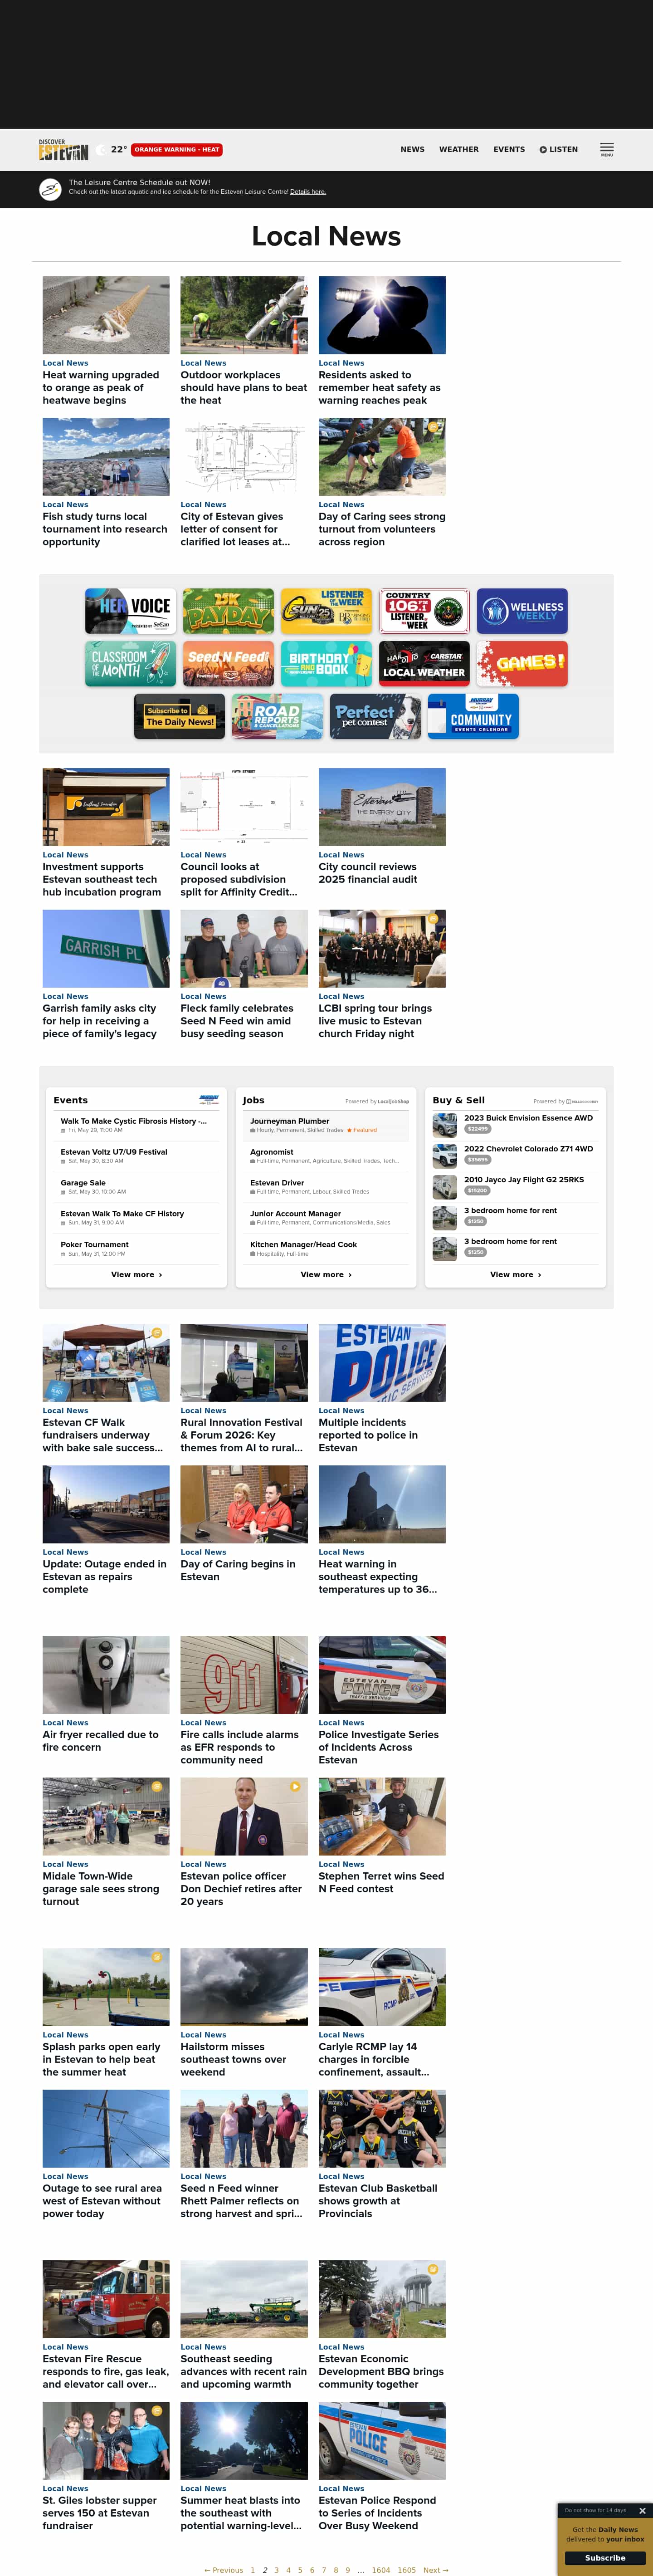Open Garage Sale event entry
The width and height of the screenshot is (653, 2576).
point(136,1187)
